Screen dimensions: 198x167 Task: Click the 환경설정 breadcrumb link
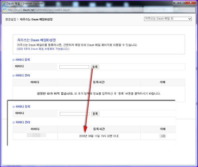coord(11,19)
